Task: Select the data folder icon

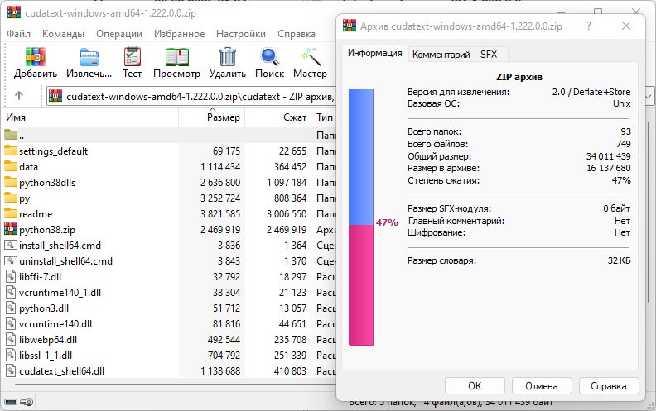Action: coord(11,166)
